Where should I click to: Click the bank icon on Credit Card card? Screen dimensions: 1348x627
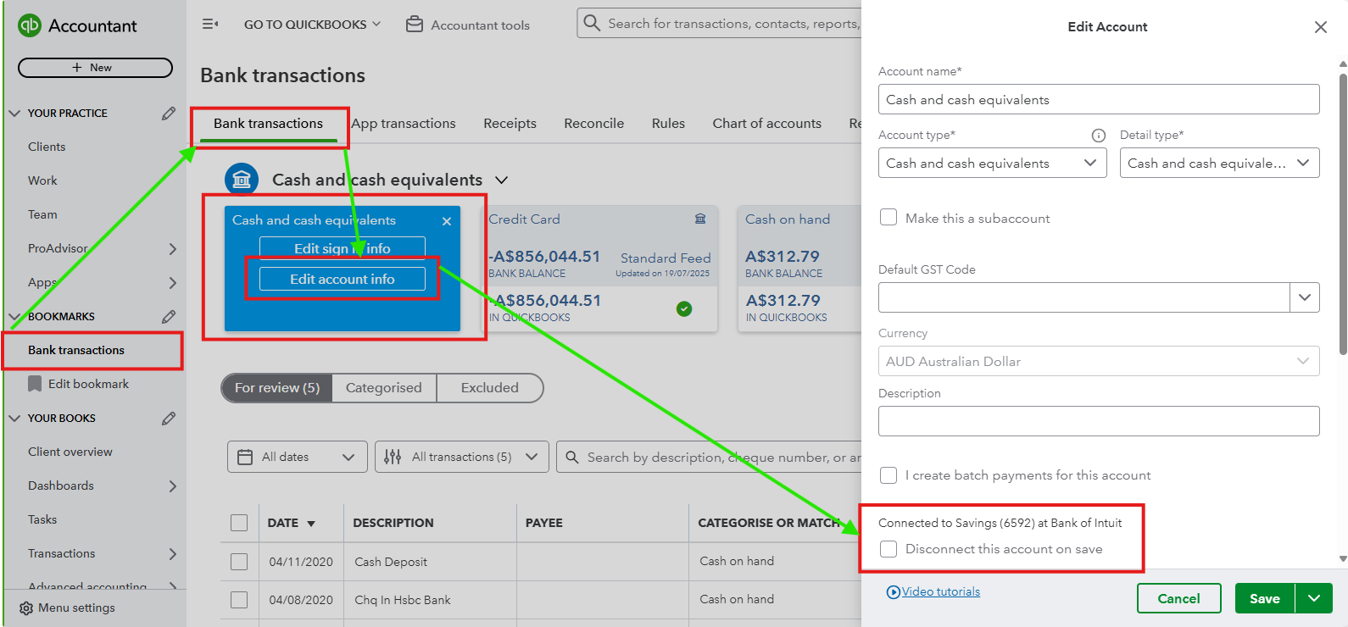(x=700, y=219)
